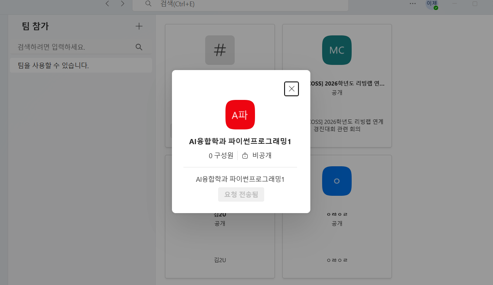The image size is (493, 285).
Task: Click the magnifier in team search box
Action: [139, 47]
